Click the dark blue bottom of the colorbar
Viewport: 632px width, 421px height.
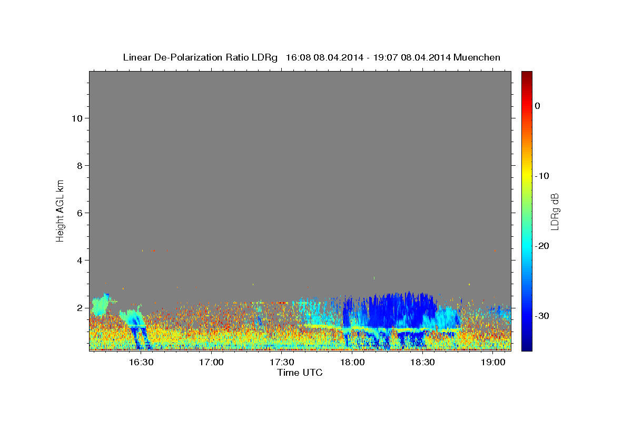coord(527,345)
